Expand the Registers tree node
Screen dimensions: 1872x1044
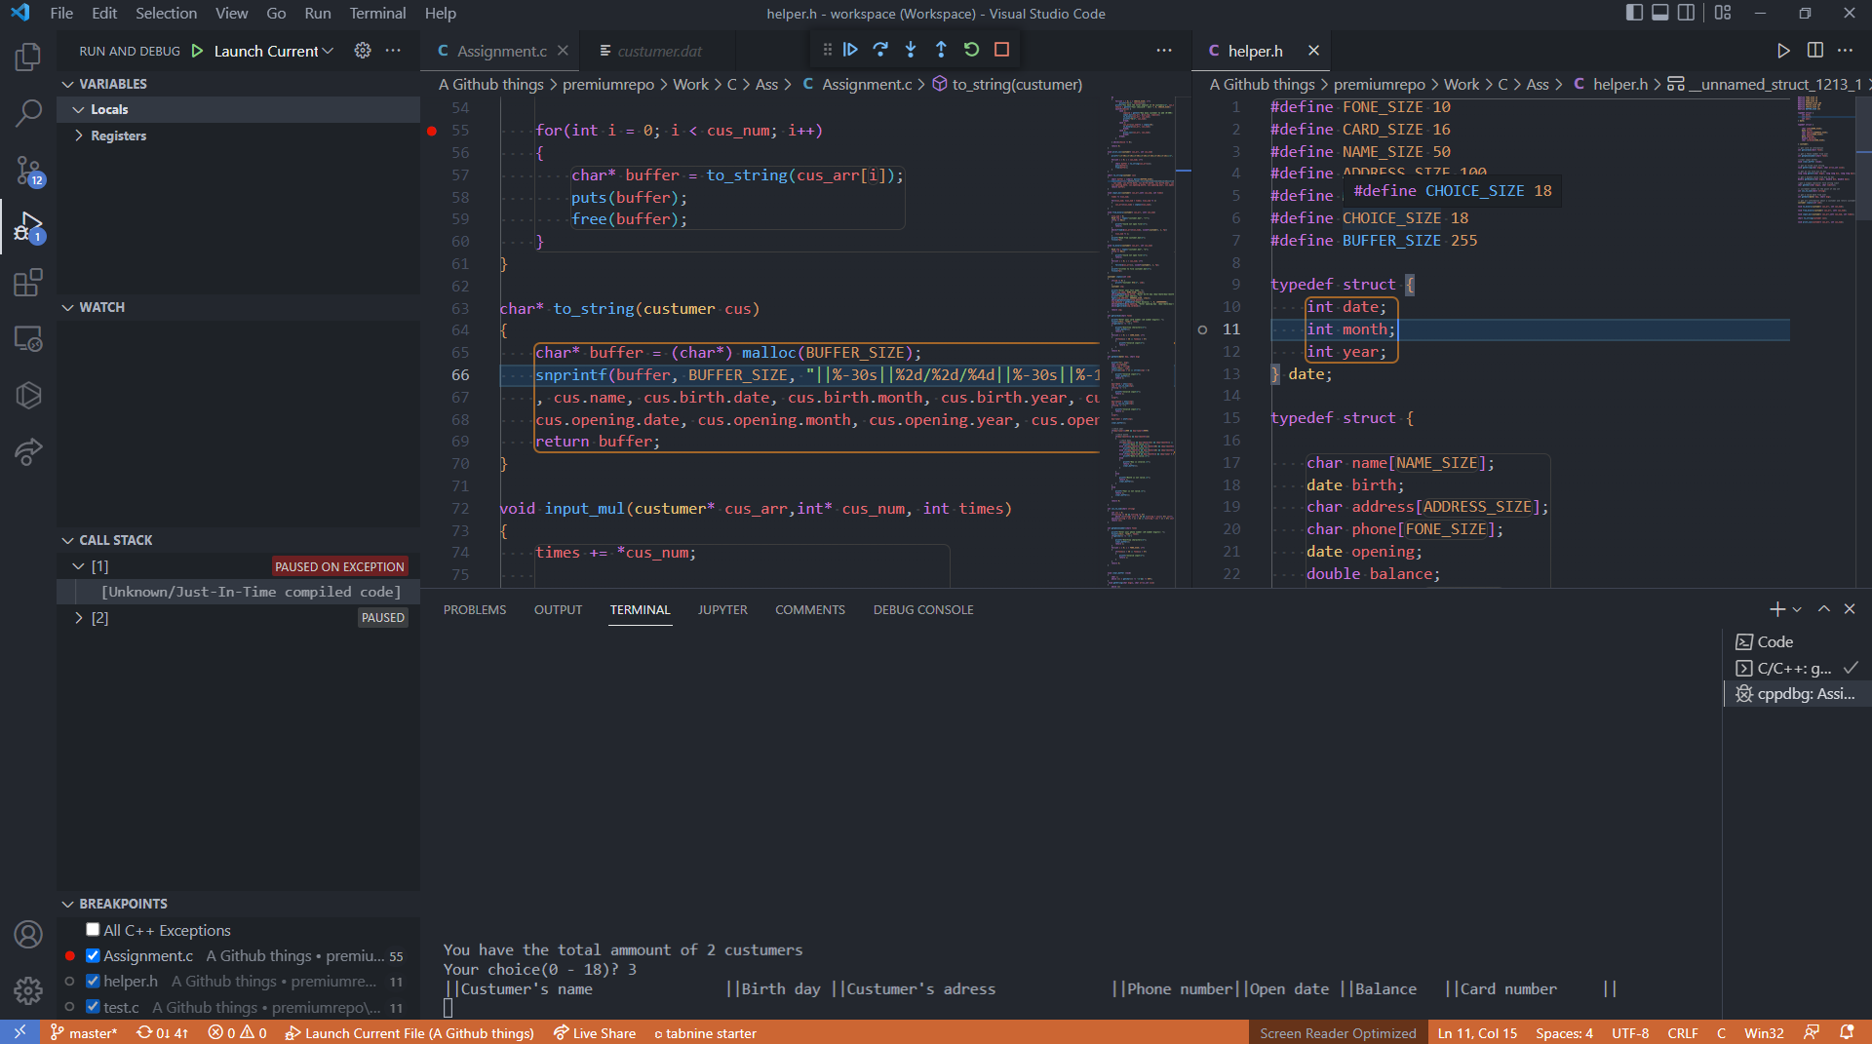tap(79, 135)
